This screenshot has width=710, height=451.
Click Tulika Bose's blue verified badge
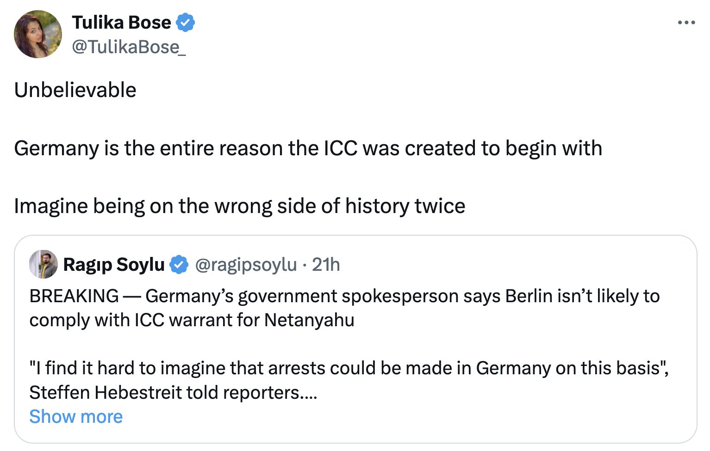(185, 23)
